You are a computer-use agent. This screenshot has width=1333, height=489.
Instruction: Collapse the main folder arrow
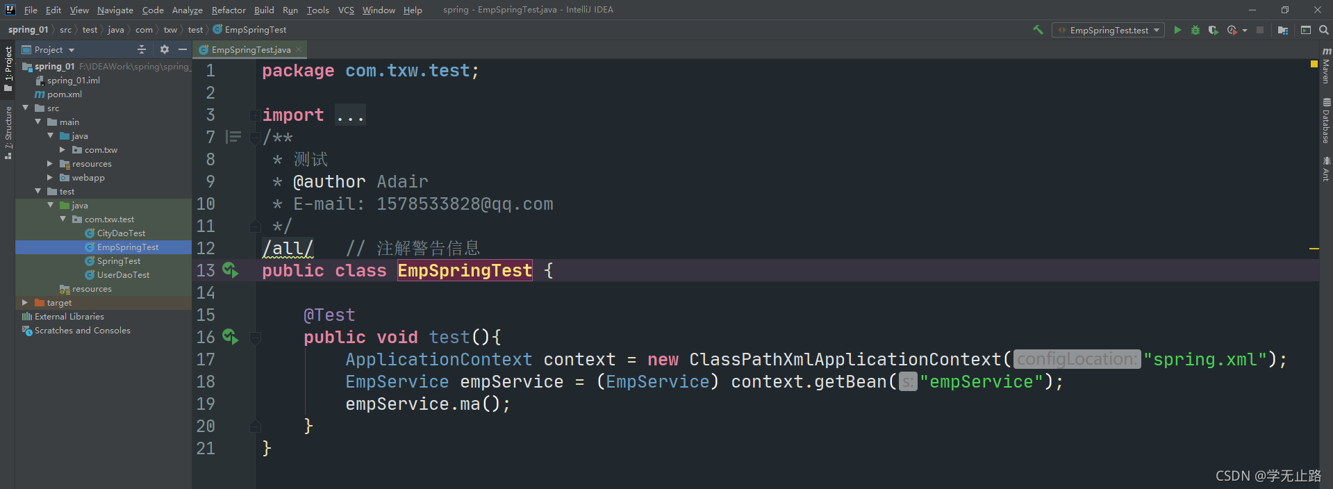point(38,122)
